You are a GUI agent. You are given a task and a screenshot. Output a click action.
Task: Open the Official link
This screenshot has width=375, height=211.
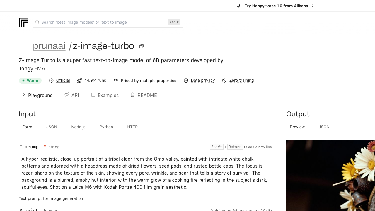point(63,80)
